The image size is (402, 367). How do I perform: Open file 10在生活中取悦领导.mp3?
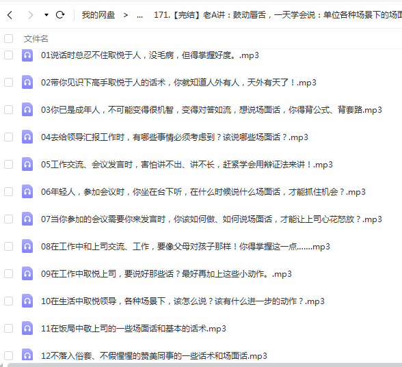183,301
